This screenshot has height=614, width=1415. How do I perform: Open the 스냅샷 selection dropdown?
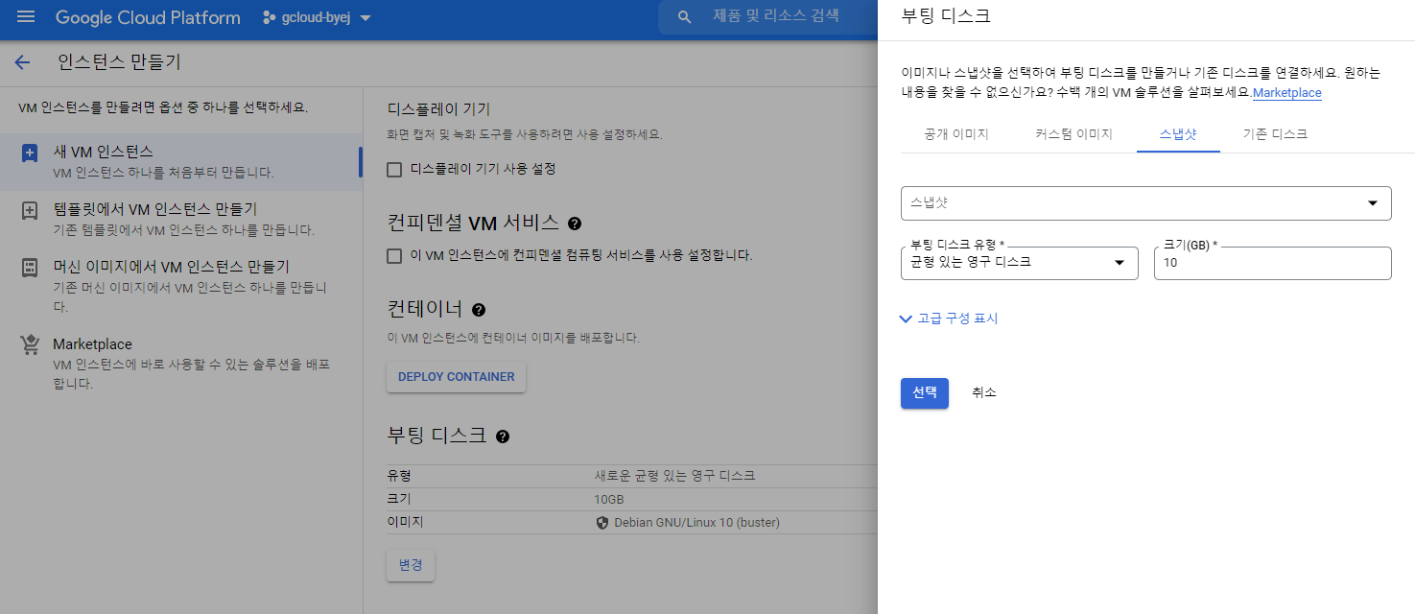[x=1145, y=203]
